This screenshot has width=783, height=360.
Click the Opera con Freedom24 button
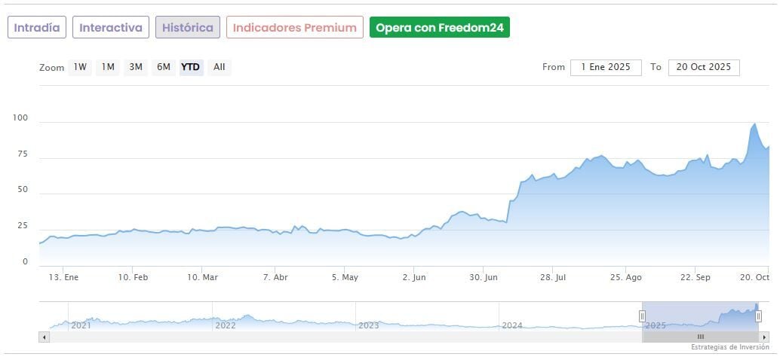click(440, 28)
